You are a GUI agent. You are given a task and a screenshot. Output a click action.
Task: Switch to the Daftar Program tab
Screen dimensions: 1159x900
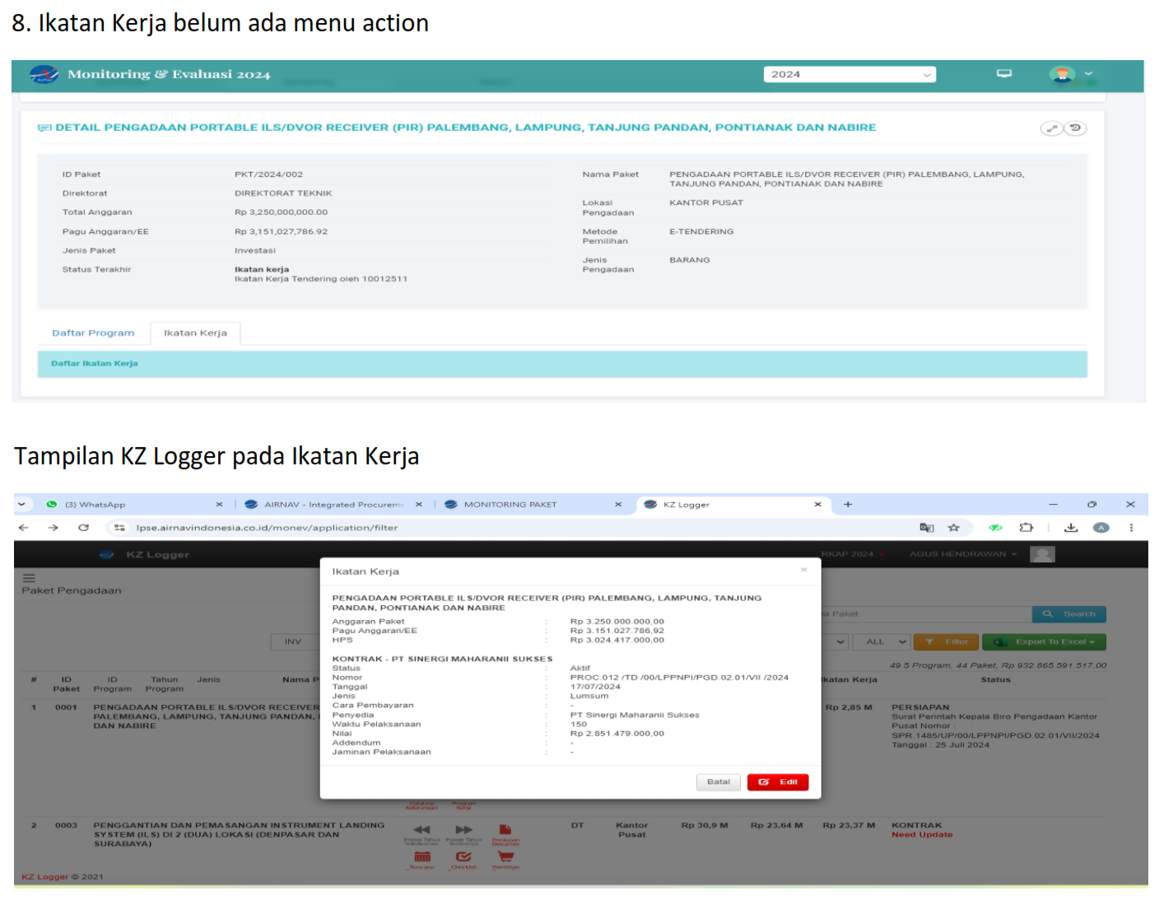pos(93,333)
